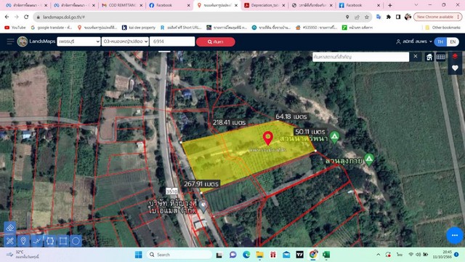Image resolution: width=465 pixels, height=262 pixels.
Task: Open the district dropdown starting with 03
Action: point(125,41)
